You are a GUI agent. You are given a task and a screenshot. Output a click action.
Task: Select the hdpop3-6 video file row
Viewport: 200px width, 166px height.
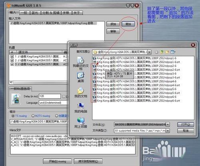pos(134,74)
